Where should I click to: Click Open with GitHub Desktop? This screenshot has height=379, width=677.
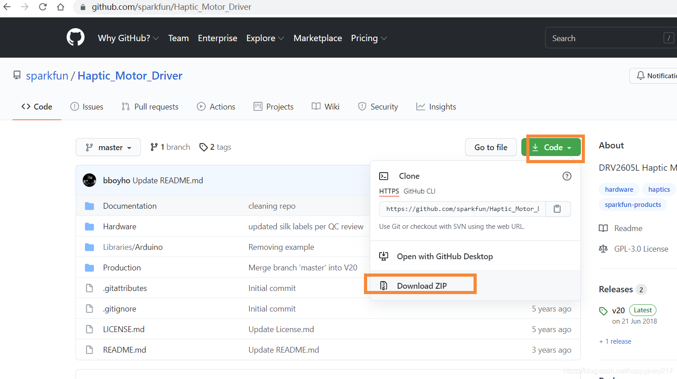point(445,256)
